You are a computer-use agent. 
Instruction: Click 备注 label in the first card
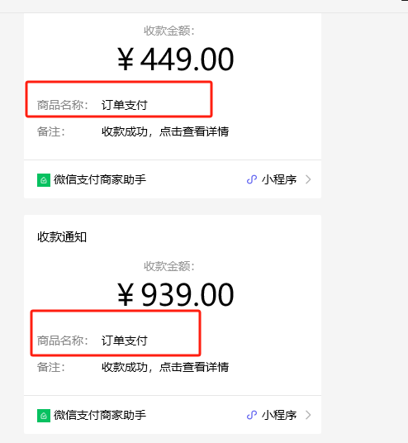pyautogui.click(x=51, y=131)
